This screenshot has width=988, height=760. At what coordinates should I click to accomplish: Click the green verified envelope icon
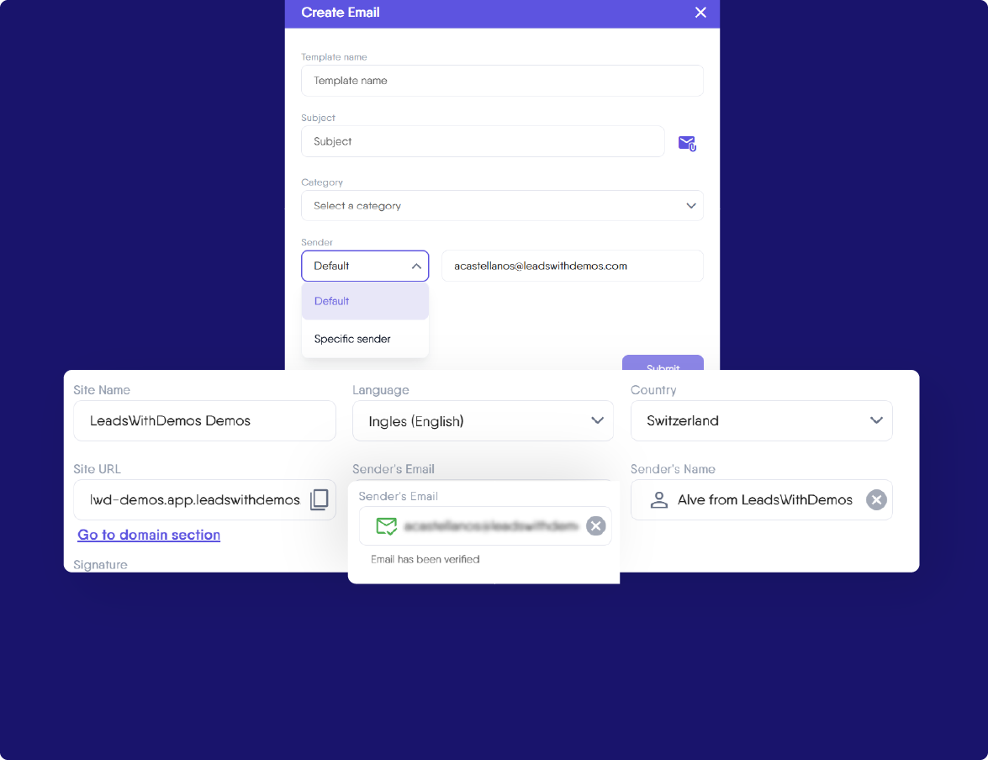(387, 526)
